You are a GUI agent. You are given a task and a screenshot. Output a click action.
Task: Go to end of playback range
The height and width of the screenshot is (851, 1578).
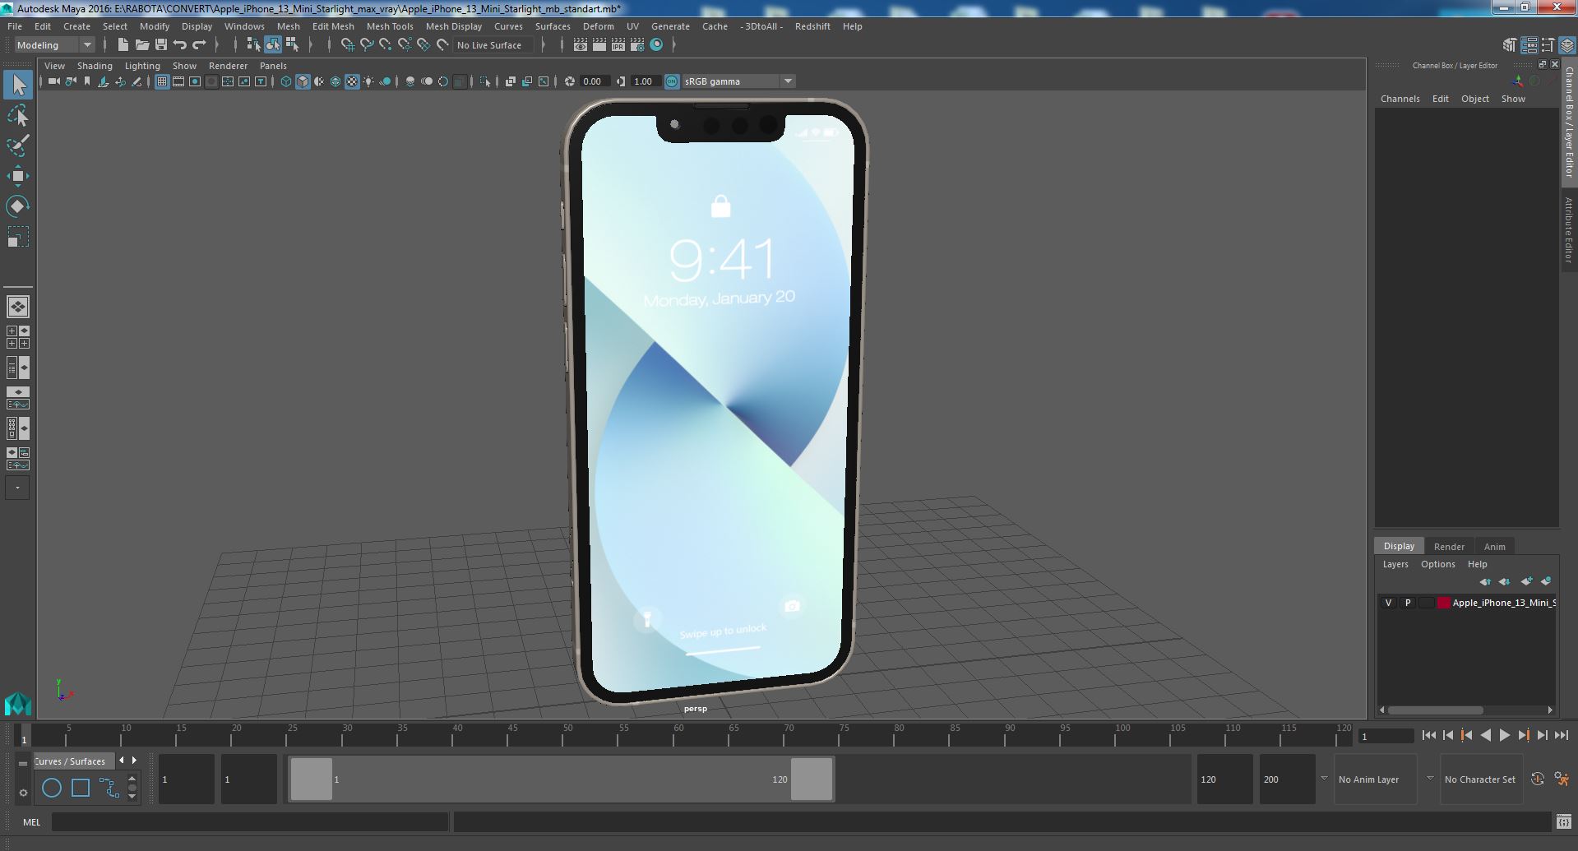point(1561,736)
